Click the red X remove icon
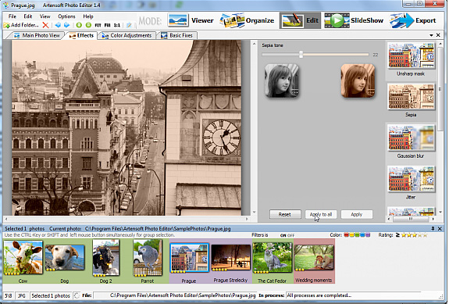 (45, 25)
